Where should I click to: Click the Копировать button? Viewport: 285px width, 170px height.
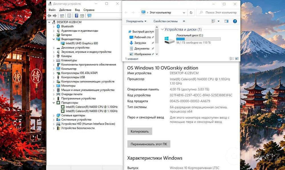[140, 131]
